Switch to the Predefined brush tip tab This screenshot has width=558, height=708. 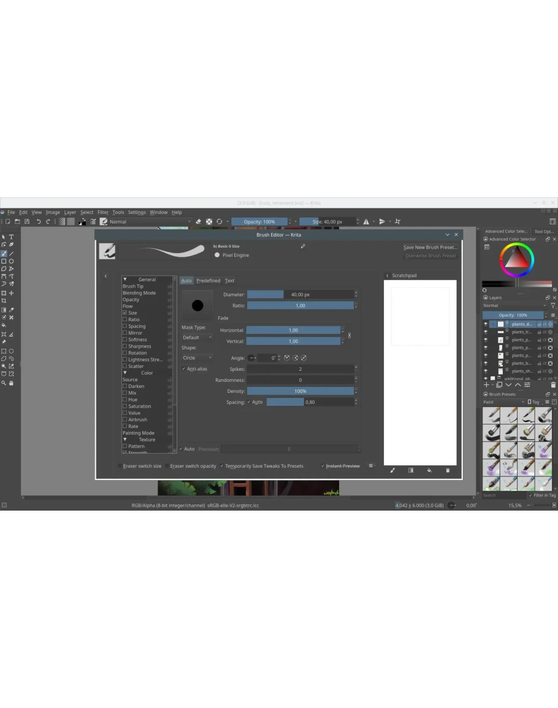click(x=208, y=281)
